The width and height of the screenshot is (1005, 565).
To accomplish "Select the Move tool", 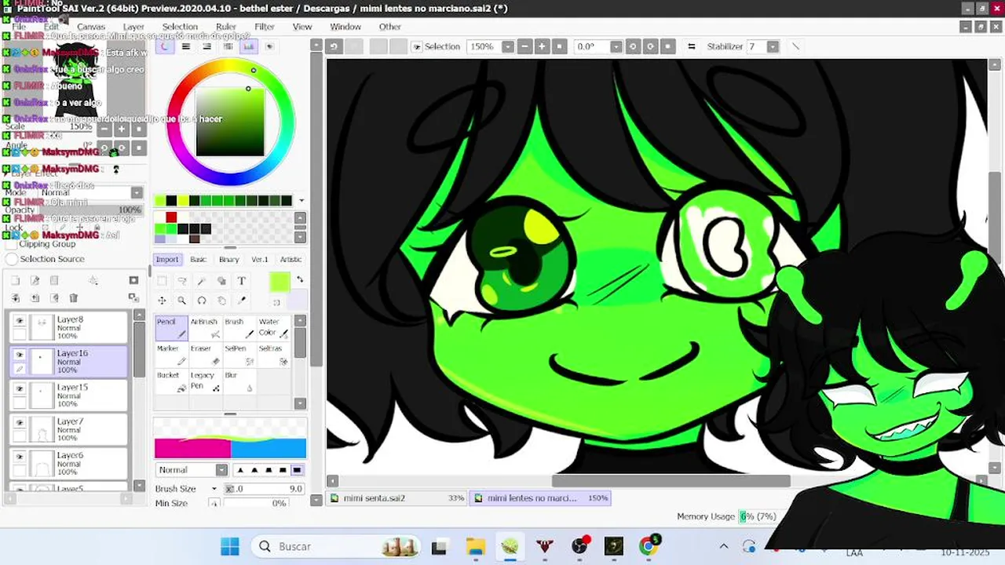I will (162, 301).
